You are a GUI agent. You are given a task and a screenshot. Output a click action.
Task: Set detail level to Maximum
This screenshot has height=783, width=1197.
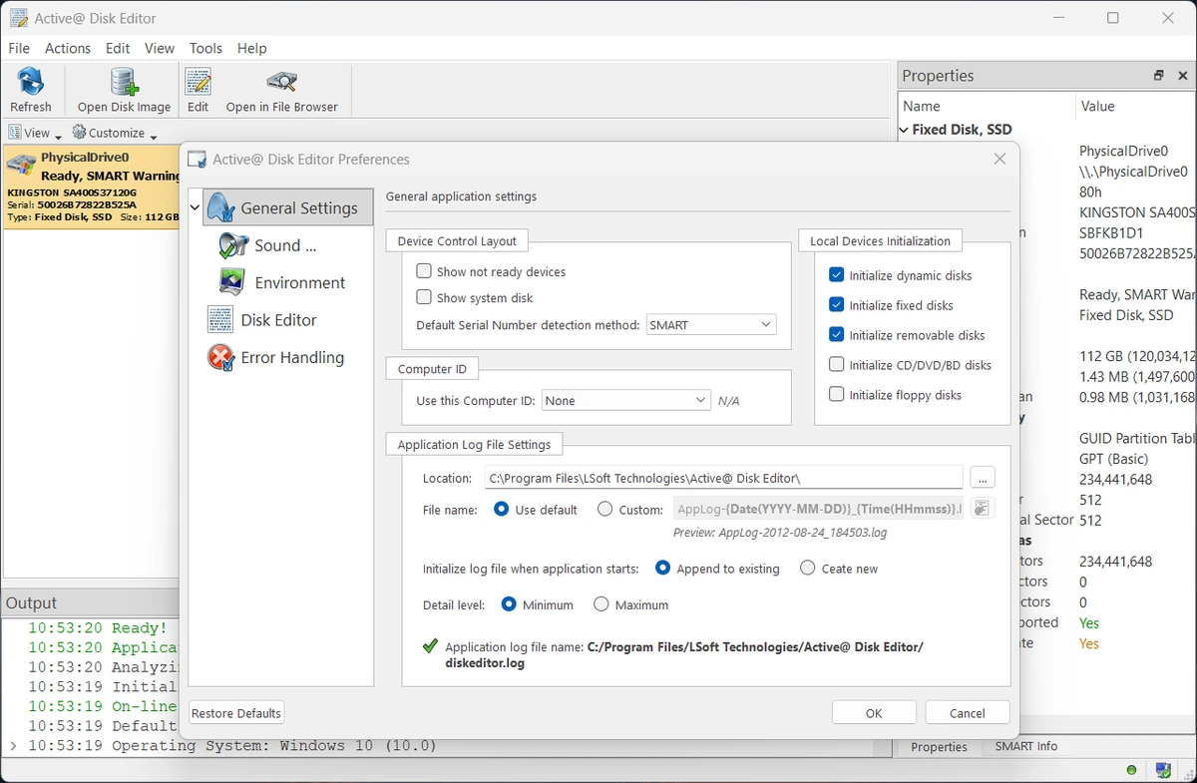tap(601, 604)
